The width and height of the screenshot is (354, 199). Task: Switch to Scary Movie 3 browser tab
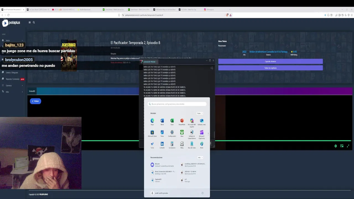pos(38,9)
